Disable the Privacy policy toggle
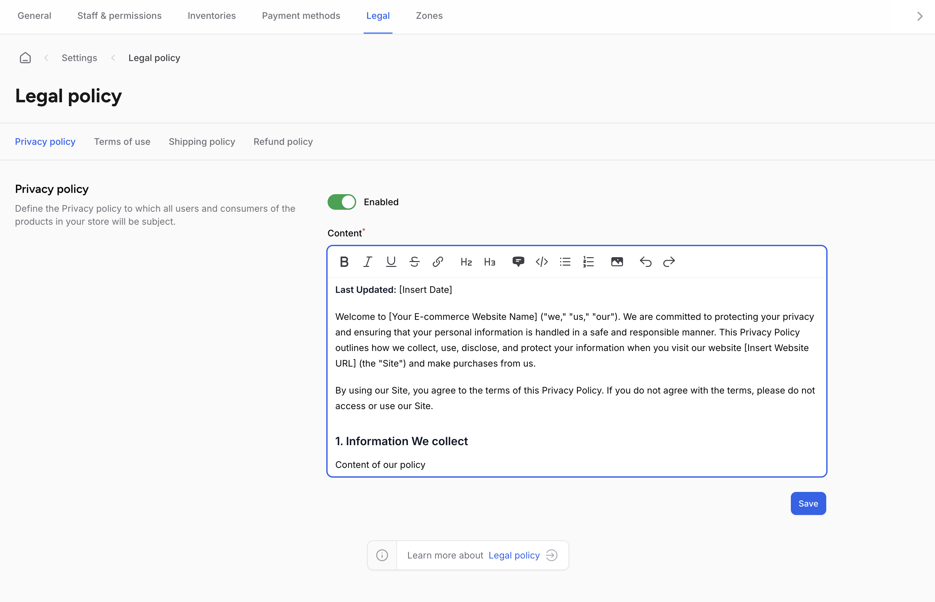The height and width of the screenshot is (602, 935). tap(342, 202)
